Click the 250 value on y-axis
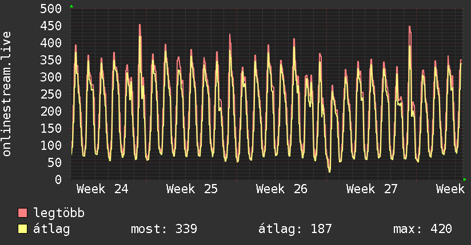This screenshot has width=471, height=245. point(51,95)
